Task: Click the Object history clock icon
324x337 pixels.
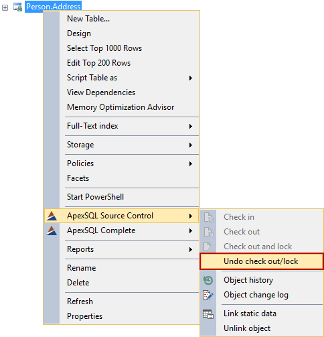Action: [x=208, y=280]
